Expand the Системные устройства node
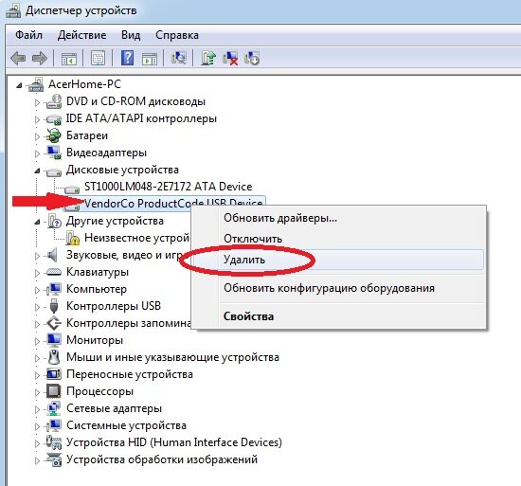 (38, 426)
